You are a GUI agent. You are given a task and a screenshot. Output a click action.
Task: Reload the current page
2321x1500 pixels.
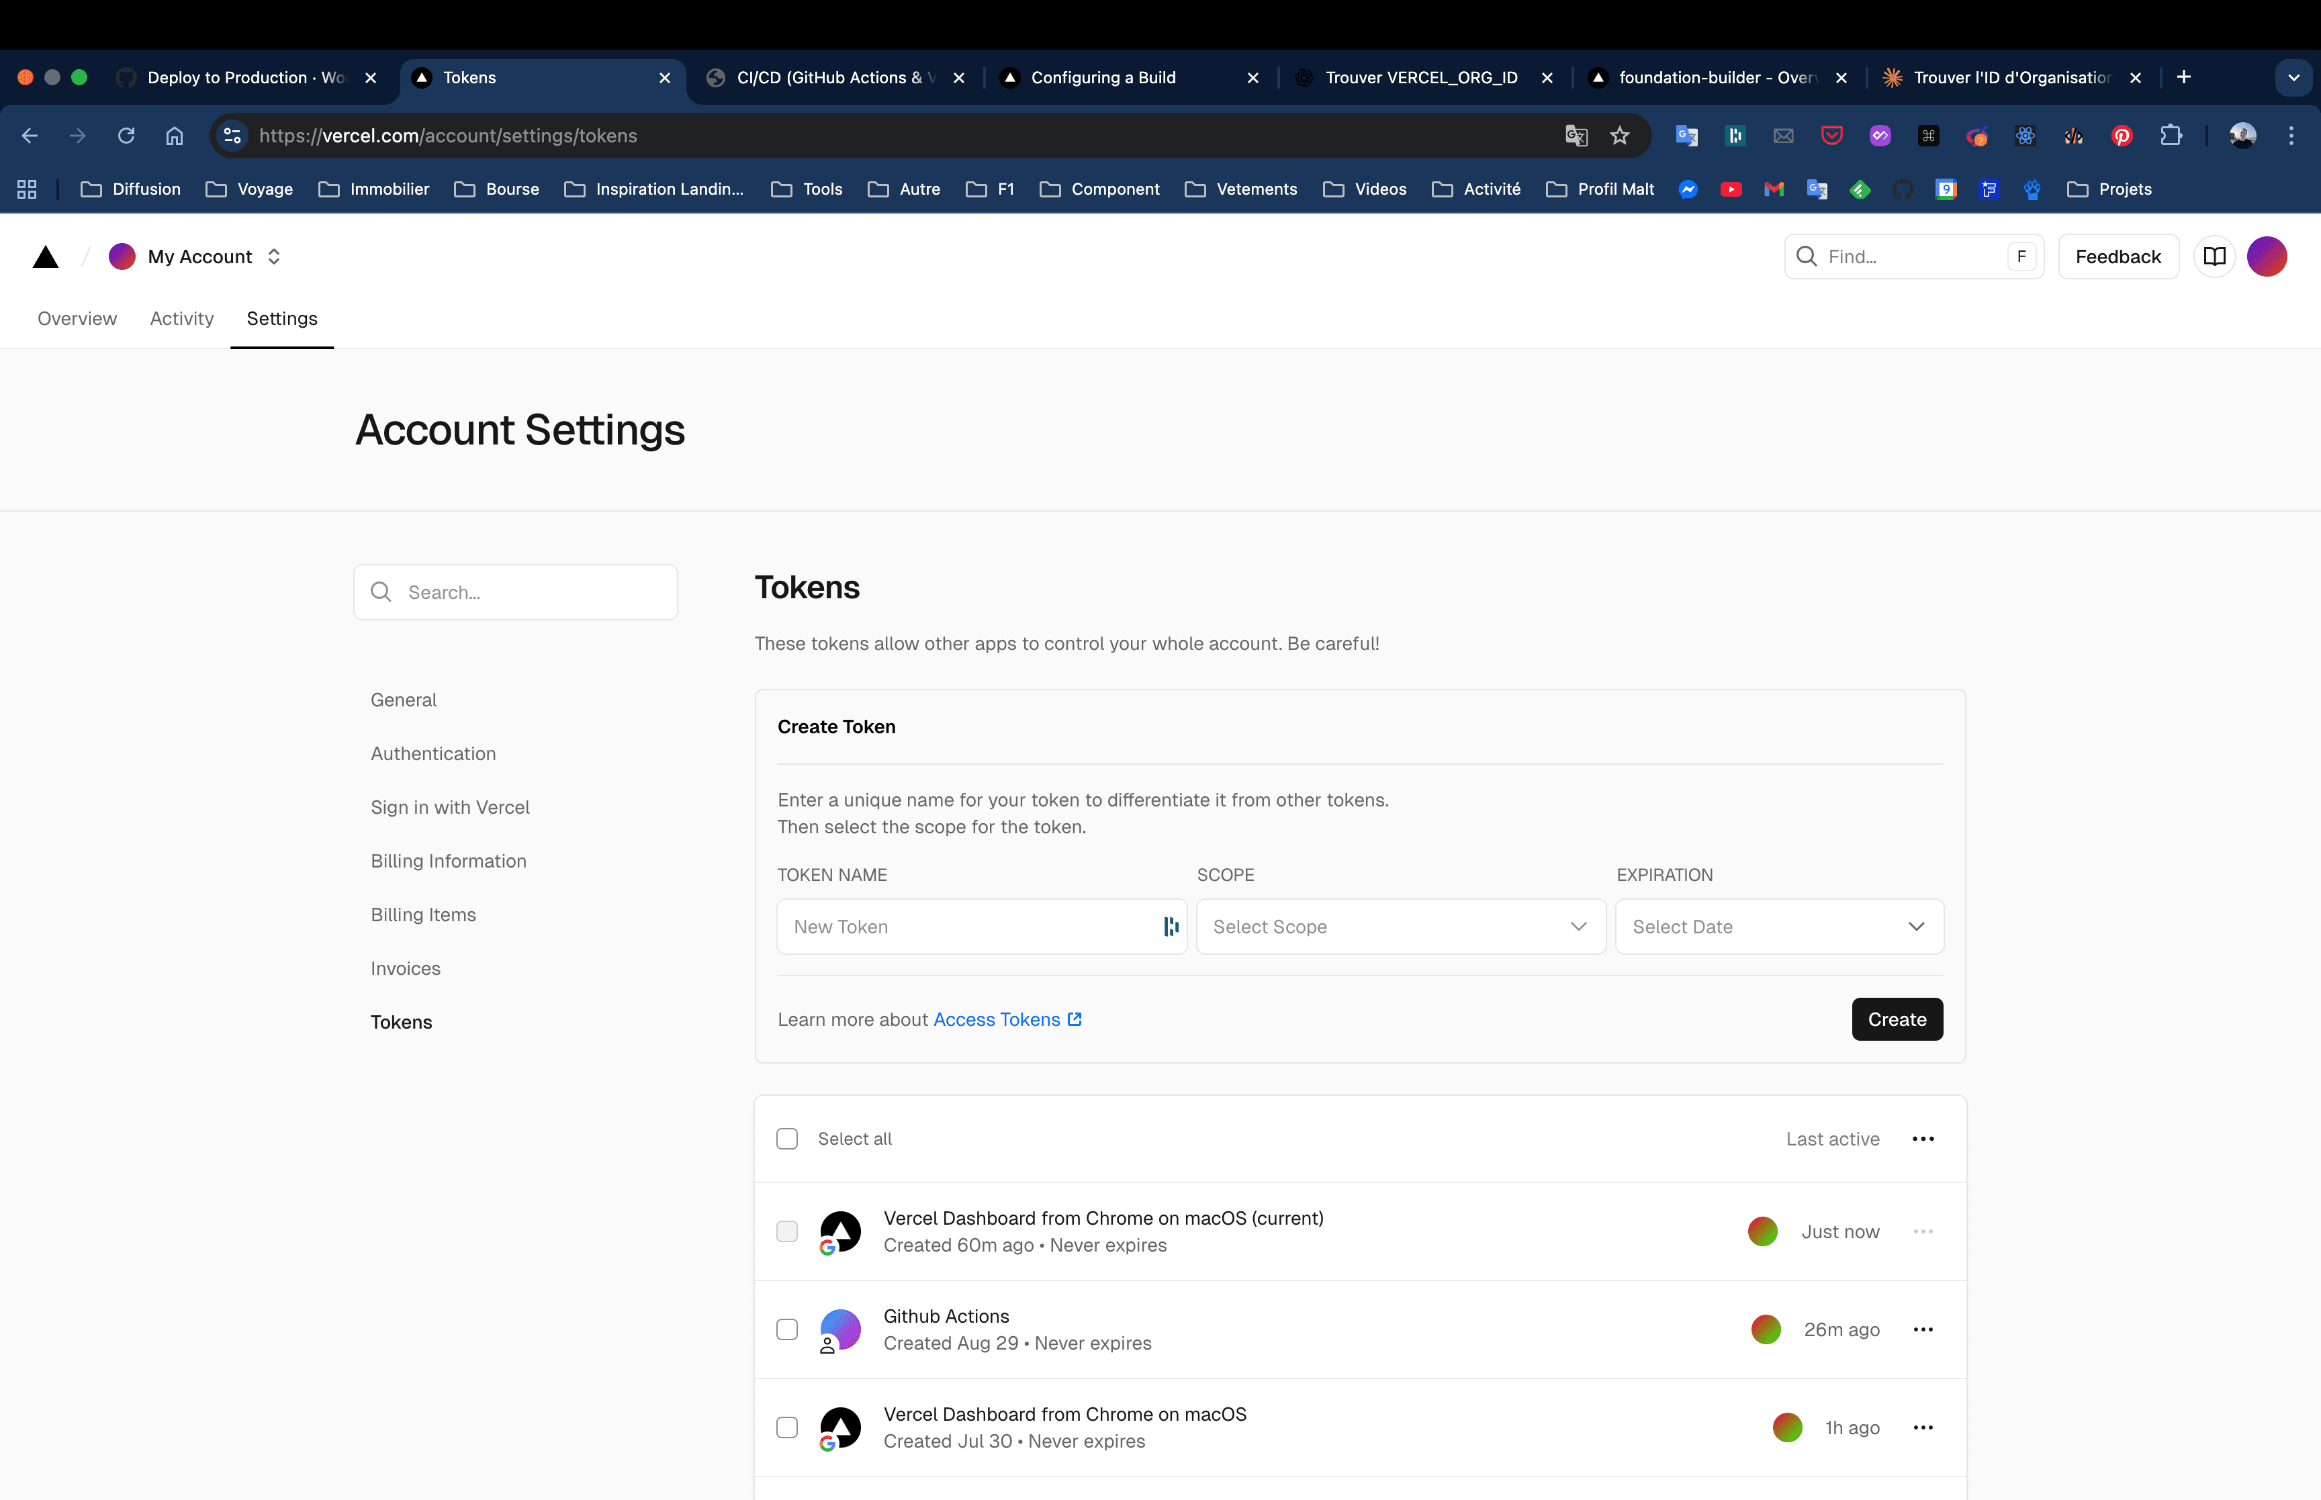click(x=127, y=136)
